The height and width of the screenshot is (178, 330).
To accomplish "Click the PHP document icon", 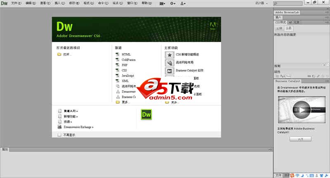I will coord(118,65).
